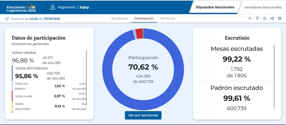This screenshot has height=125, width=286.
Task: Open the Territorios tab
Action: click(x=168, y=19)
